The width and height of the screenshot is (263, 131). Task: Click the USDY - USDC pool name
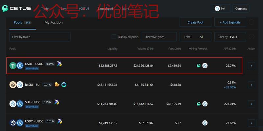pyautogui.click(x=34, y=121)
